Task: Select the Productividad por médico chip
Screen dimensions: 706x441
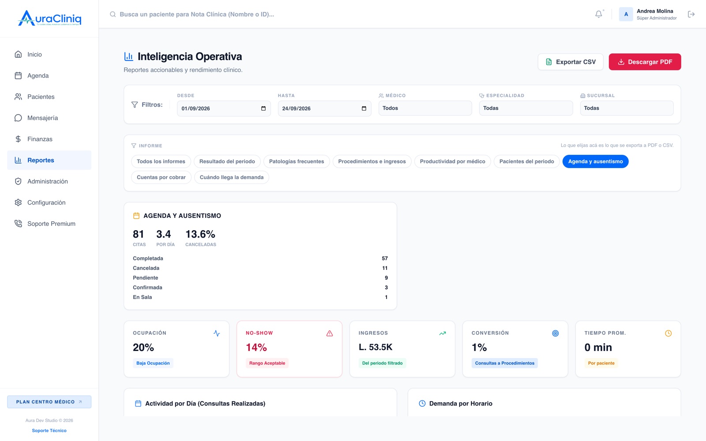Action: pos(453,161)
